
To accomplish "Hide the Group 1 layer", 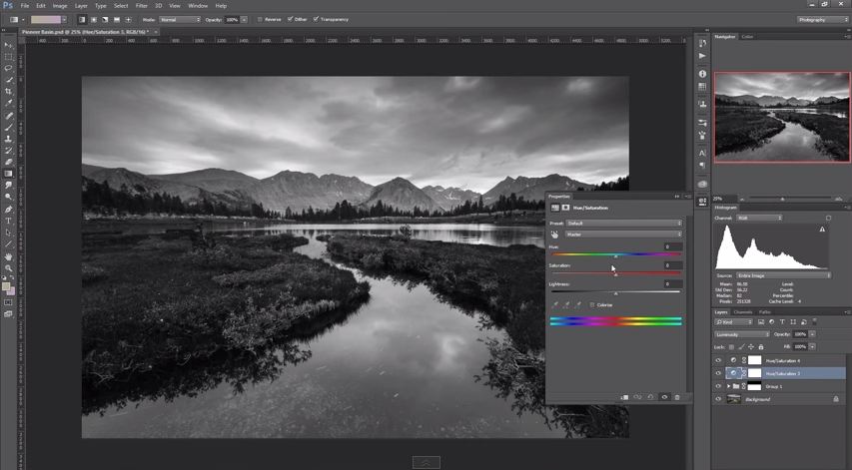I will click(x=718, y=386).
